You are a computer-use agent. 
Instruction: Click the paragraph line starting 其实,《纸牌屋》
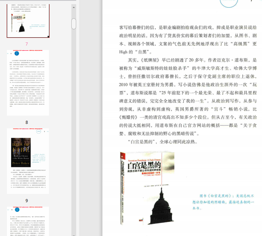tap(192, 60)
